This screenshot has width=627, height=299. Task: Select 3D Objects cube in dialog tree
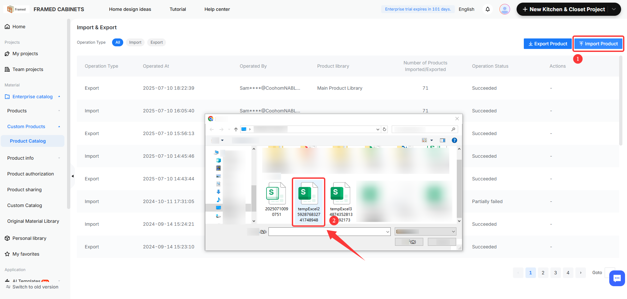pos(219,160)
